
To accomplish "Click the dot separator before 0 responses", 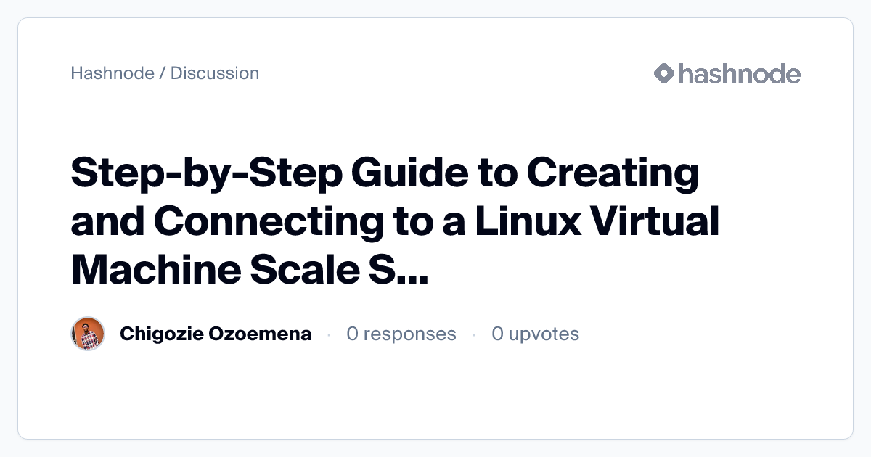I will coord(329,334).
